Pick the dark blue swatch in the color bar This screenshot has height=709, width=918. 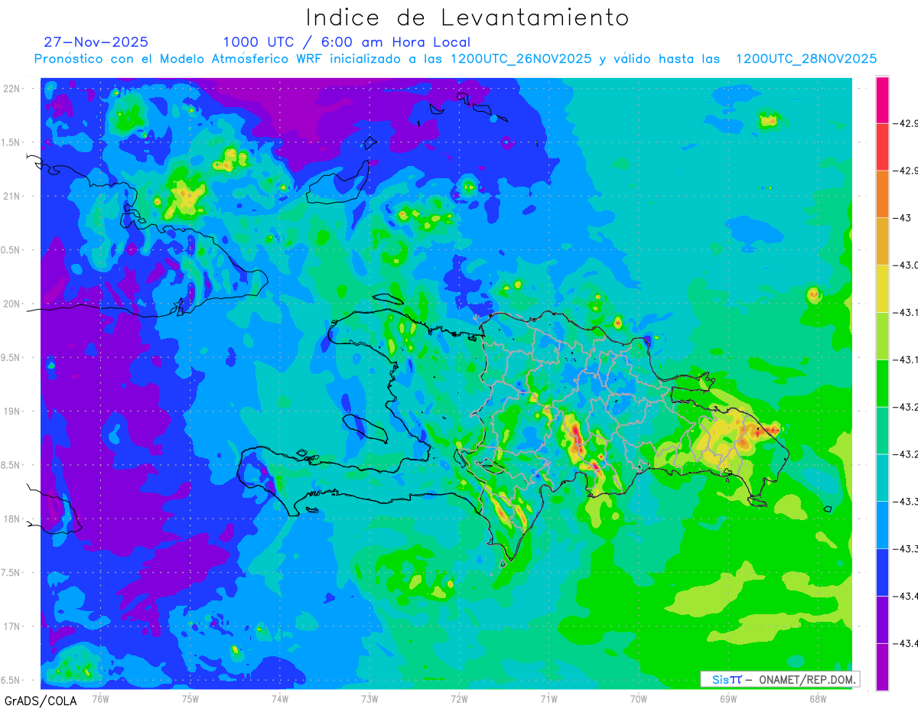pyautogui.click(x=882, y=572)
